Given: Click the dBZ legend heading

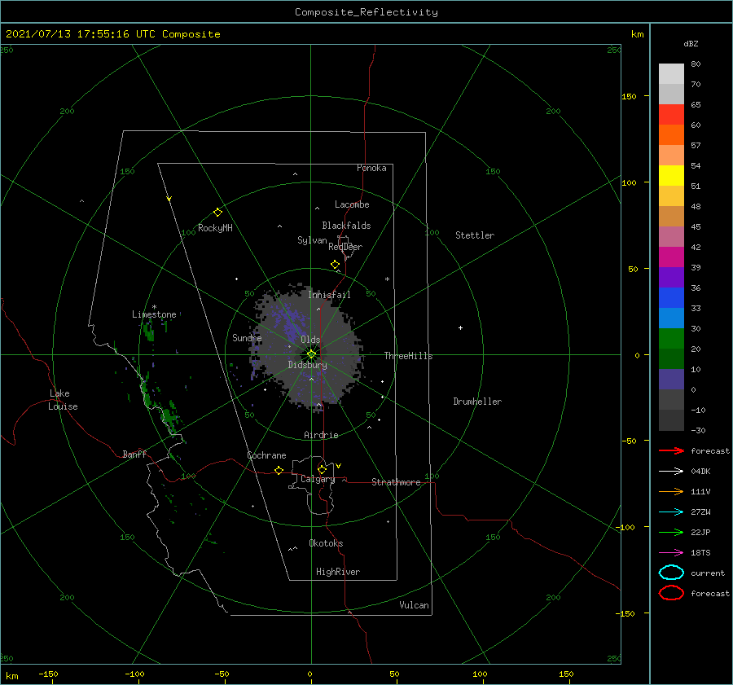Looking at the screenshot, I should coord(691,43).
